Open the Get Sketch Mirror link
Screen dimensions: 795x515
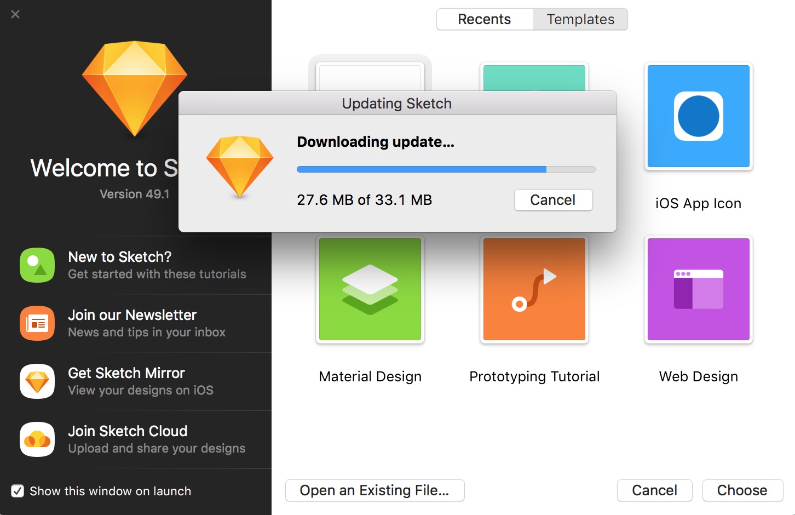pos(126,373)
